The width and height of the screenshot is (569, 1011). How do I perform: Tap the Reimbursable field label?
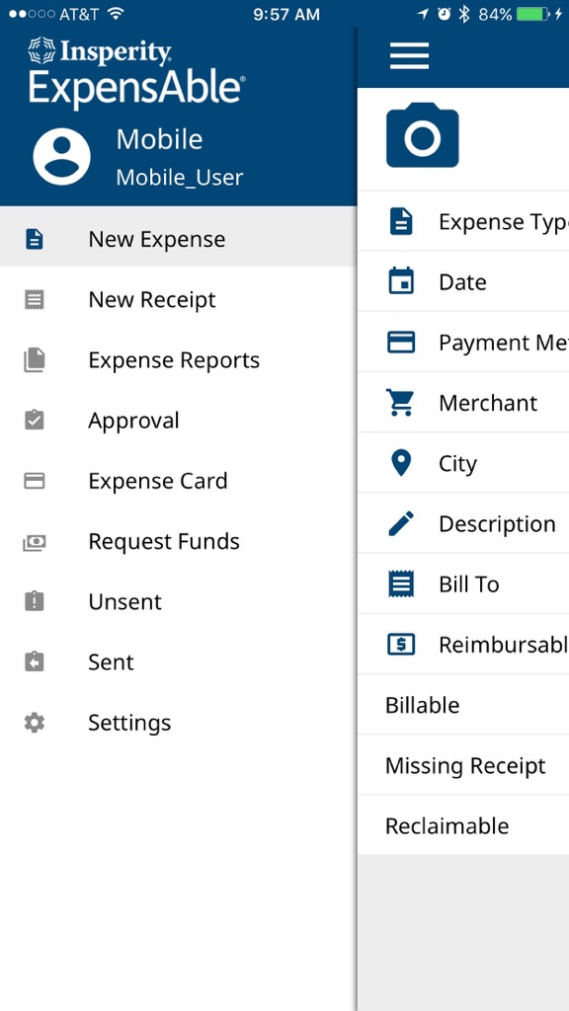pyautogui.click(x=503, y=644)
